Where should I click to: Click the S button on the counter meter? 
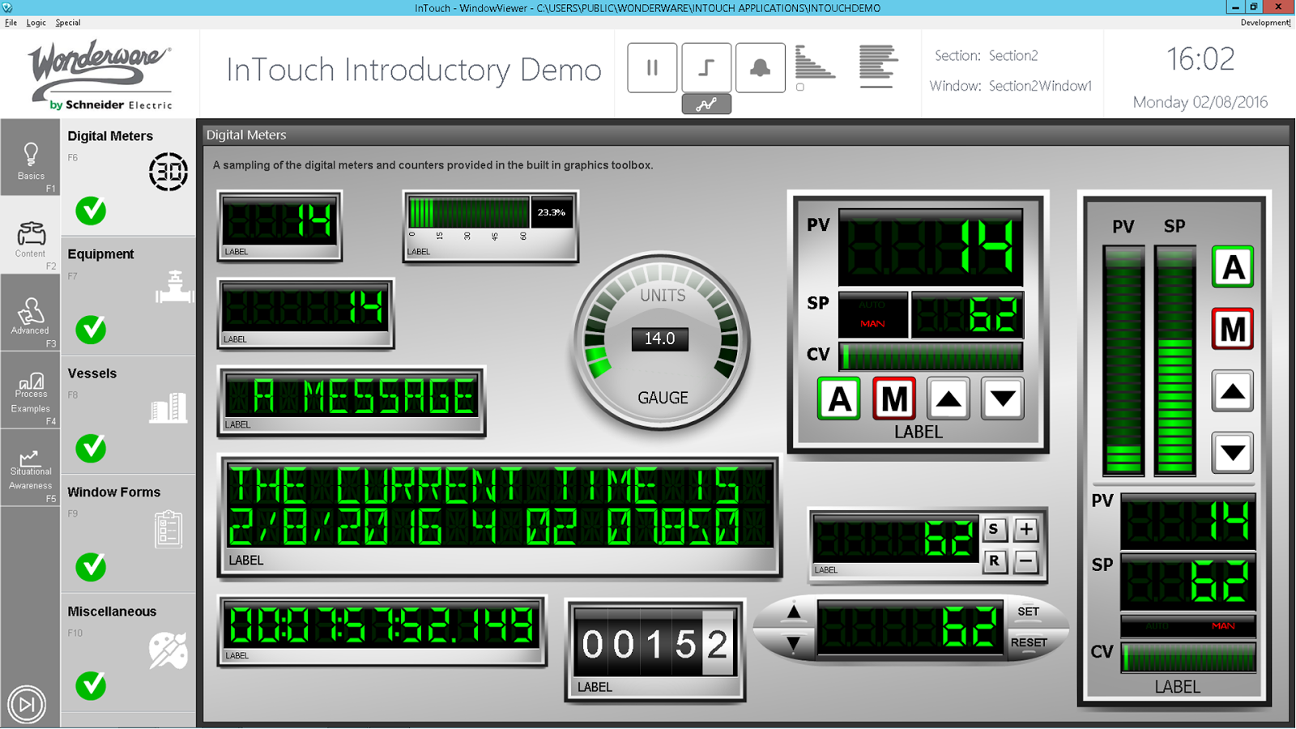click(994, 530)
